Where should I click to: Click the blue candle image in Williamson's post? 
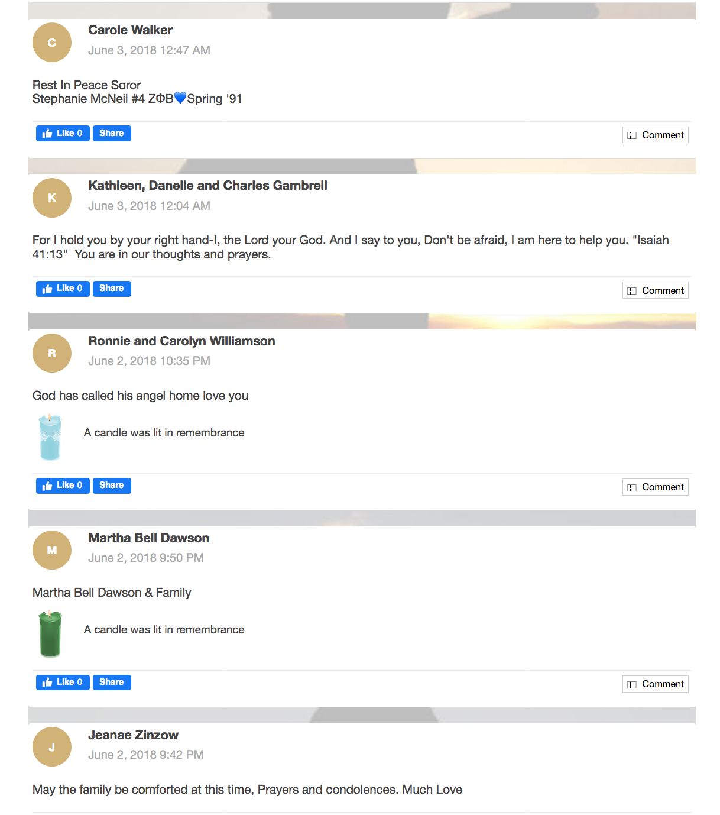pos(50,437)
